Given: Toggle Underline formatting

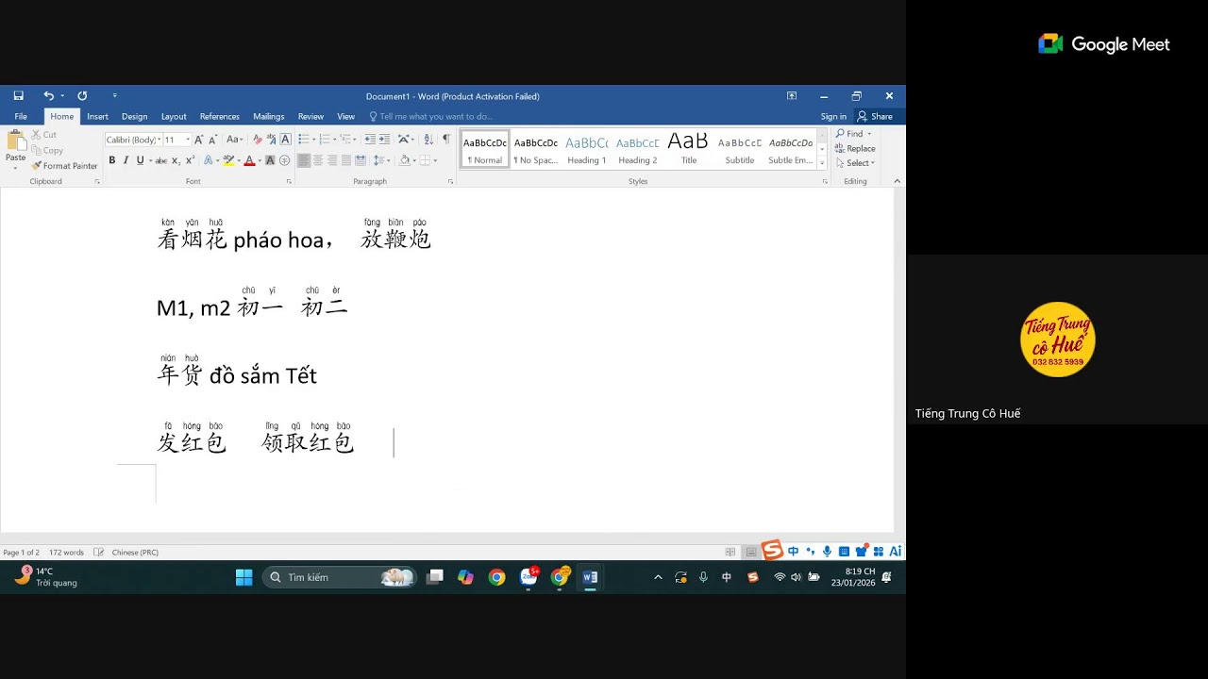Looking at the screenshot, I should (140, 160).
